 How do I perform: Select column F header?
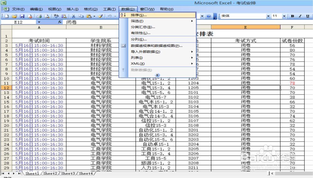292,27
